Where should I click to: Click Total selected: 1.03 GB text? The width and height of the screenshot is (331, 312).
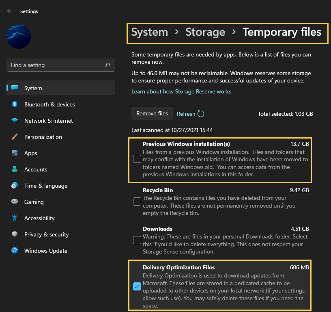(x=286, y=114)
